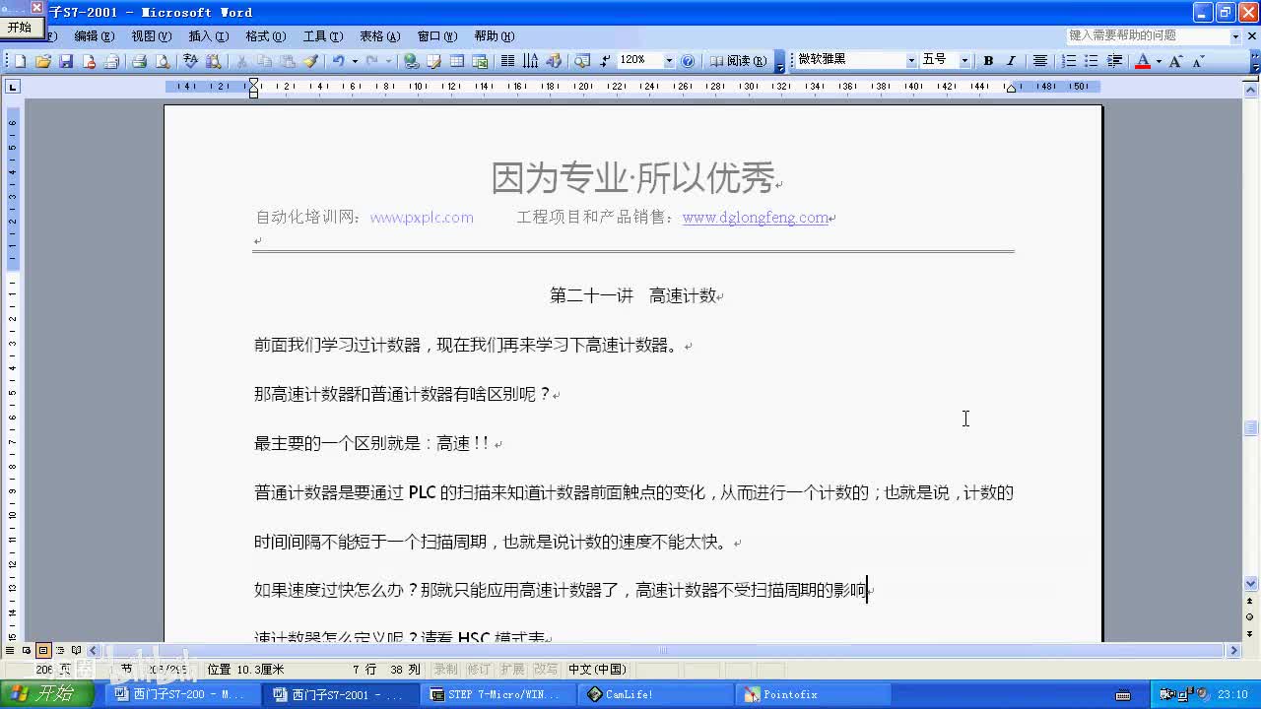Screen dimensions: 1261x709
Task: Open the zoom 120% dropdown
Action: 669,61
